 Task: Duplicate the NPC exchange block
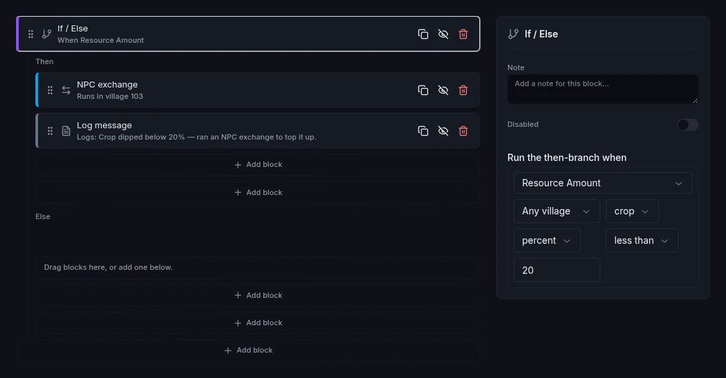tap(422, 90)
